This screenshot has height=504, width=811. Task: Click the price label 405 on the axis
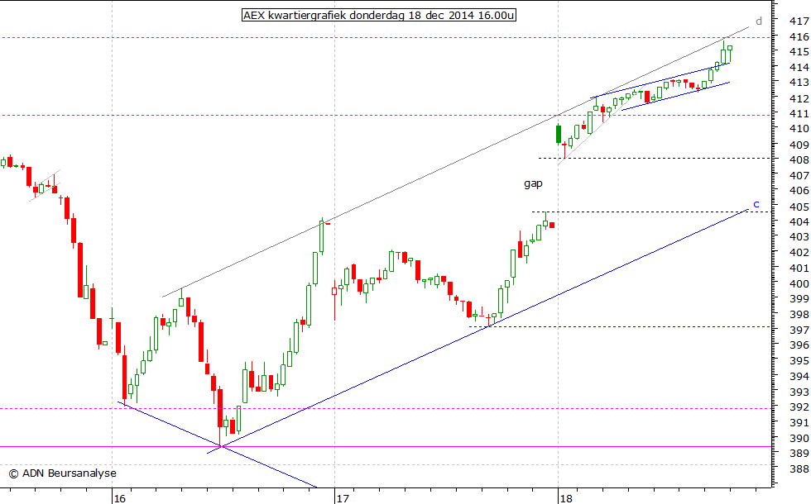click(x=799, y=207)
